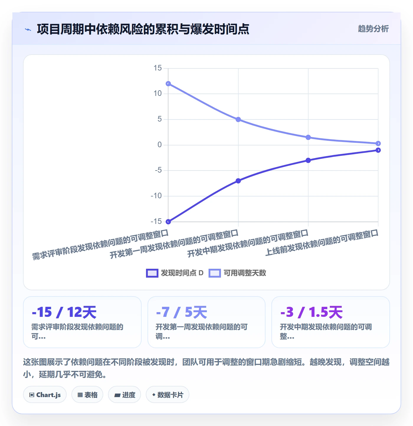Click the y-axis tick label 10
Viewport: 413px width, 426px height.
tap(158, 94)
